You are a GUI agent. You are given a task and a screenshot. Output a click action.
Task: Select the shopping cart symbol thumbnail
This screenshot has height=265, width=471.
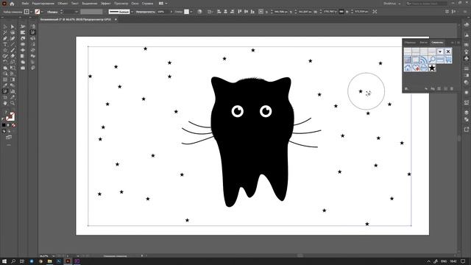point(448,60)
